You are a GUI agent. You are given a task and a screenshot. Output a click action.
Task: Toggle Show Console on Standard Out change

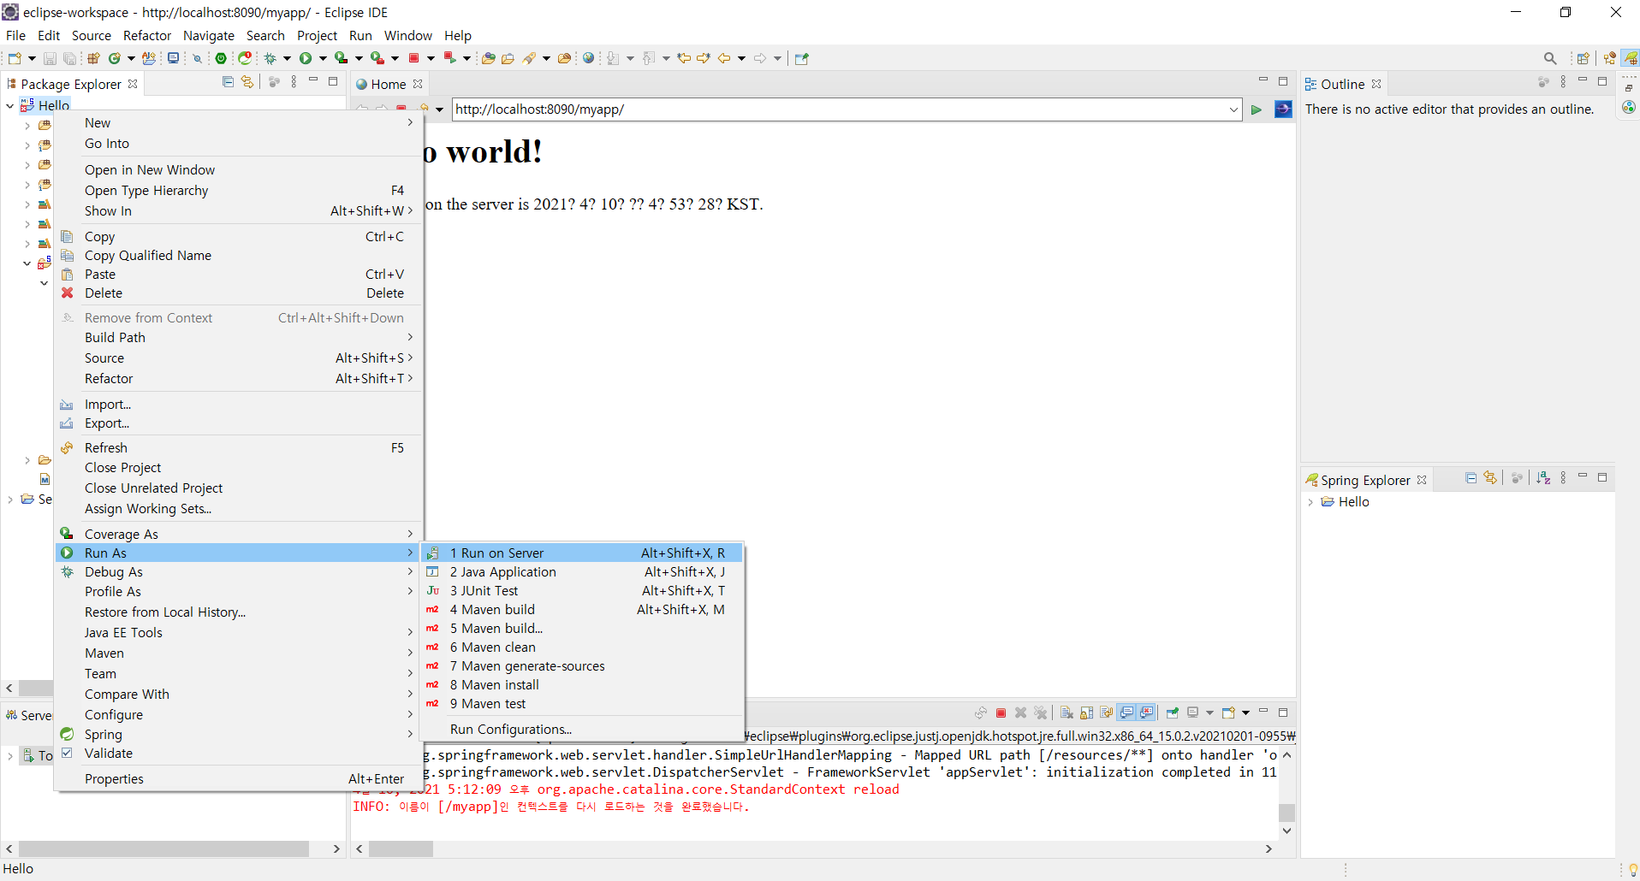pyautogui.click(x=1127, y=712)
